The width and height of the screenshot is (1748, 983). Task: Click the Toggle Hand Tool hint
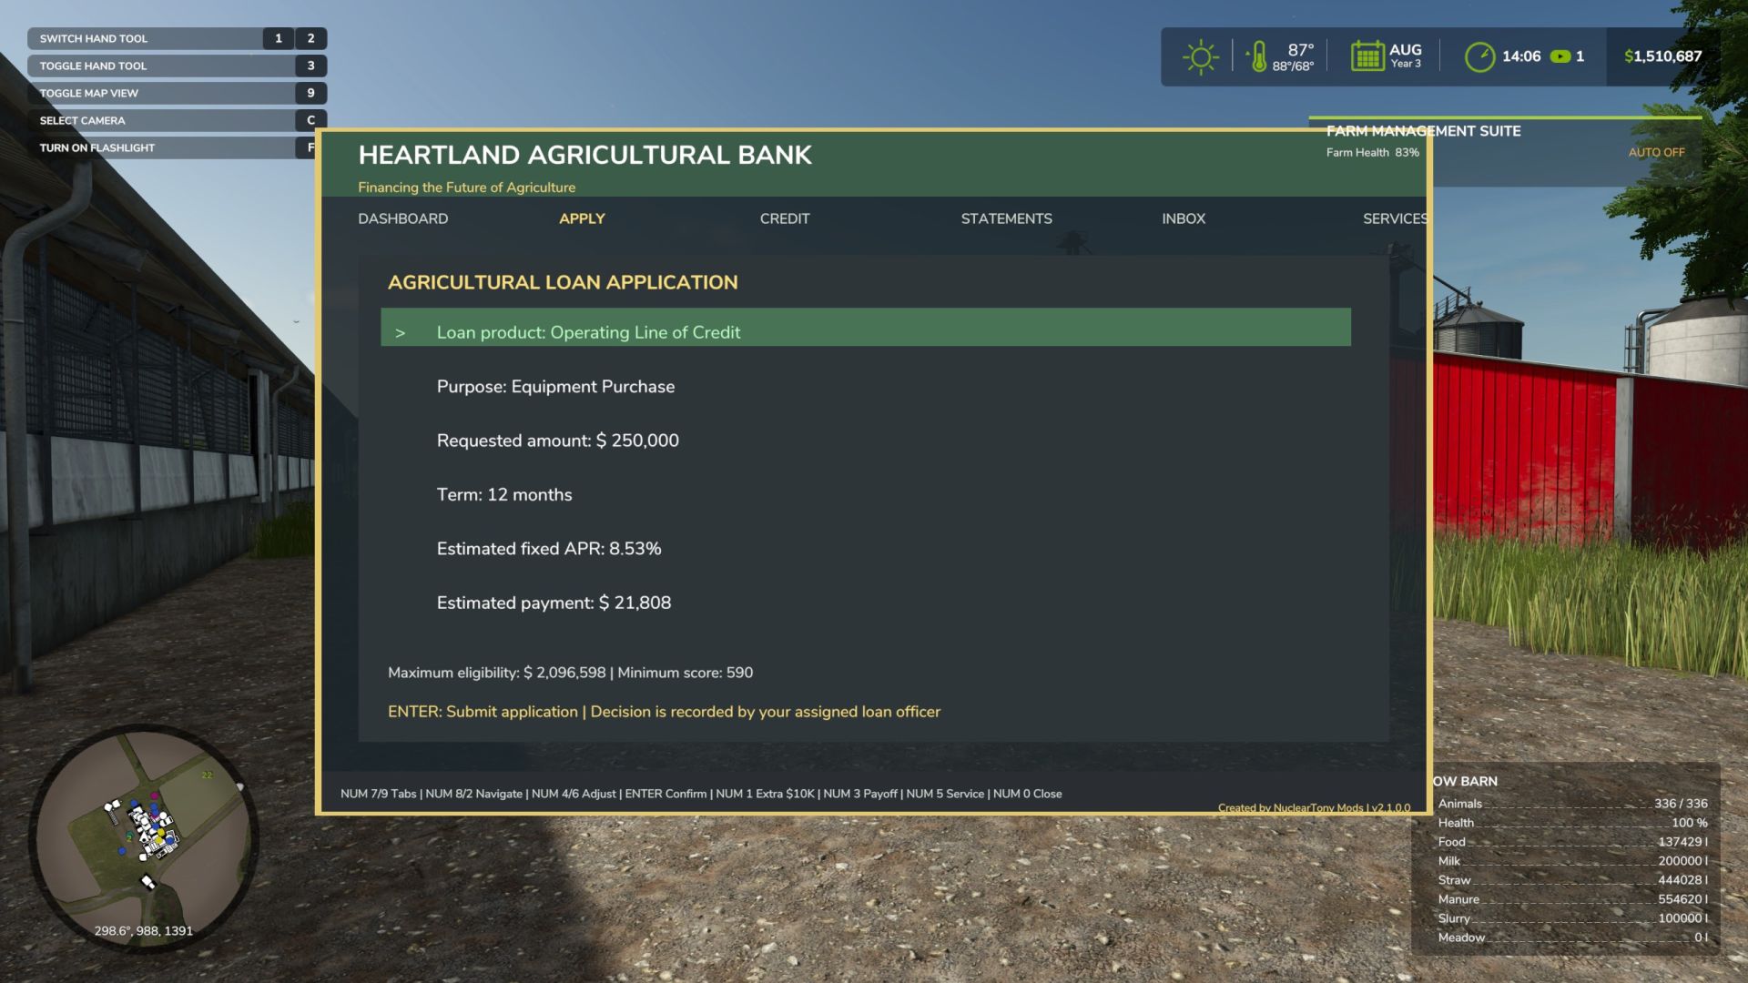pyautogui.click(x=93, y=66)
